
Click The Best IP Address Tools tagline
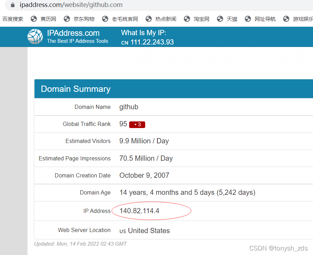pos(77,41)
